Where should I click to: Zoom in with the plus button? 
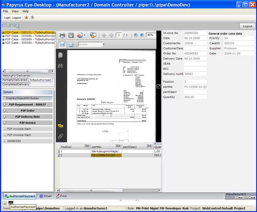[142, 35]
